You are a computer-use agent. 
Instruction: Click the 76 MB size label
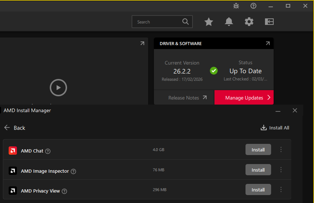tap(158, 170)
